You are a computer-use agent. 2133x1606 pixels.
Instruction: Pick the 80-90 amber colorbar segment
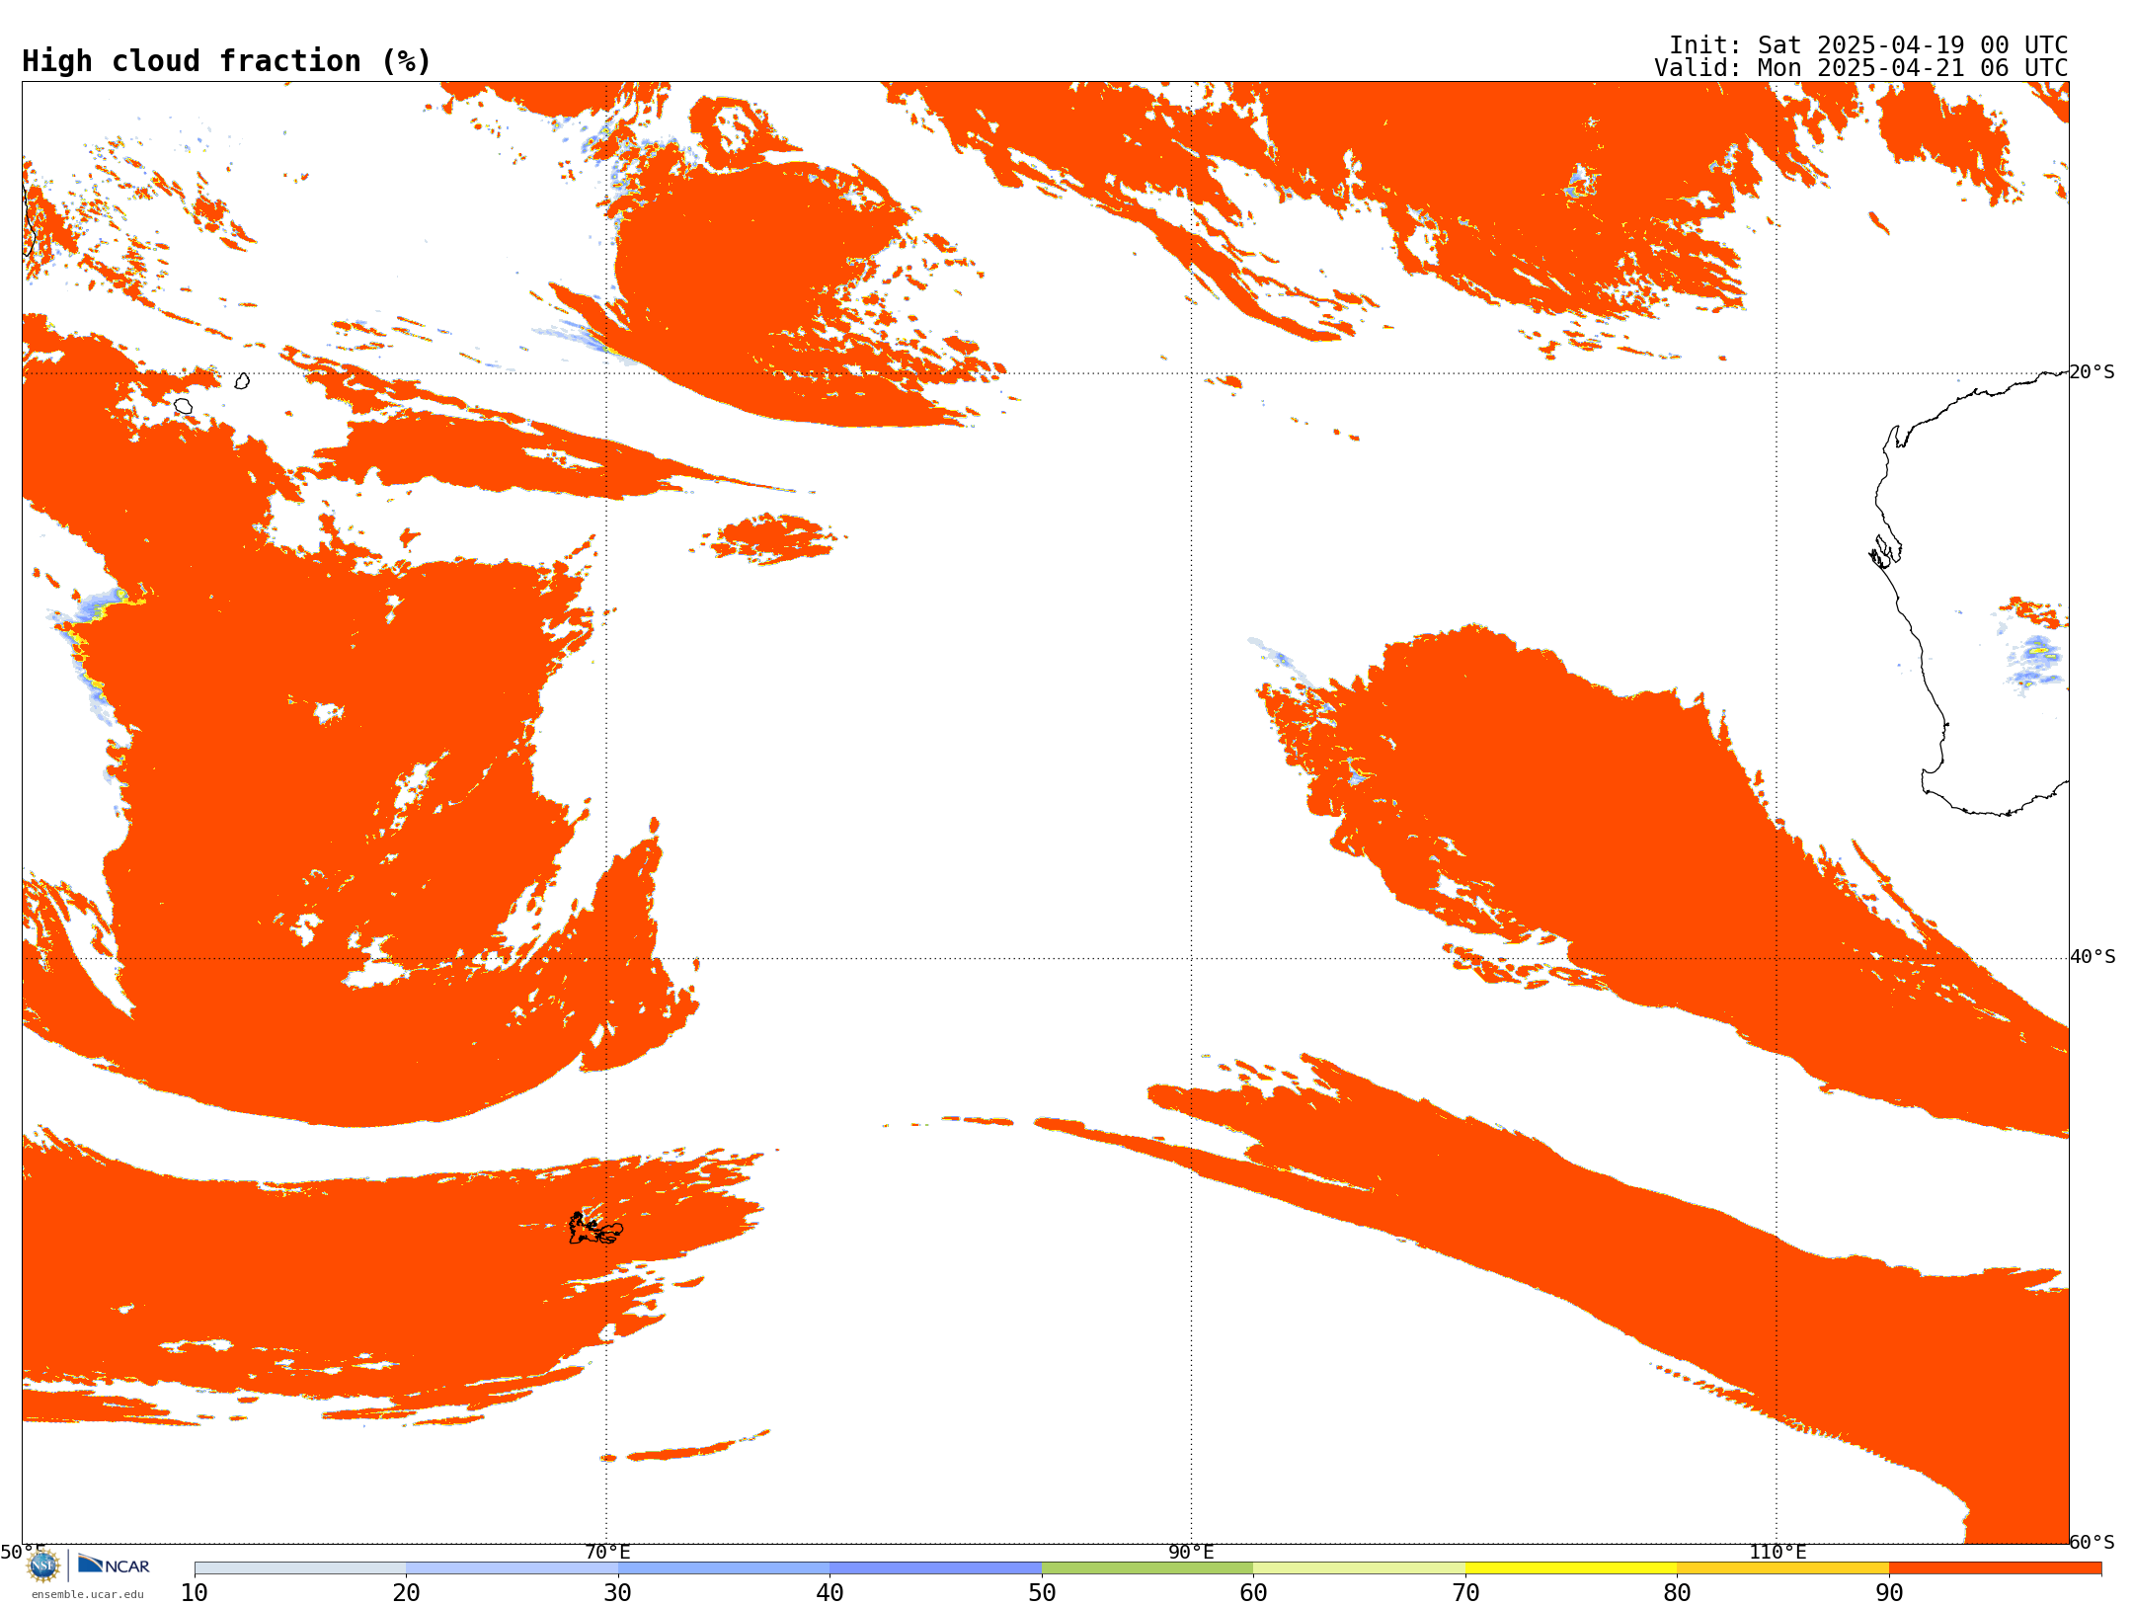pyautogui.click(x=1782, y=1568)
